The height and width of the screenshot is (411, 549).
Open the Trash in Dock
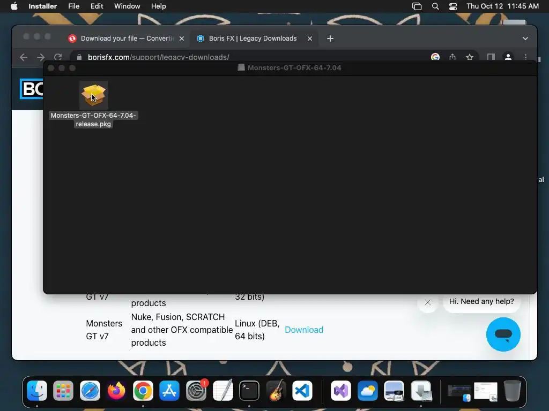click(x=512, y=390)
